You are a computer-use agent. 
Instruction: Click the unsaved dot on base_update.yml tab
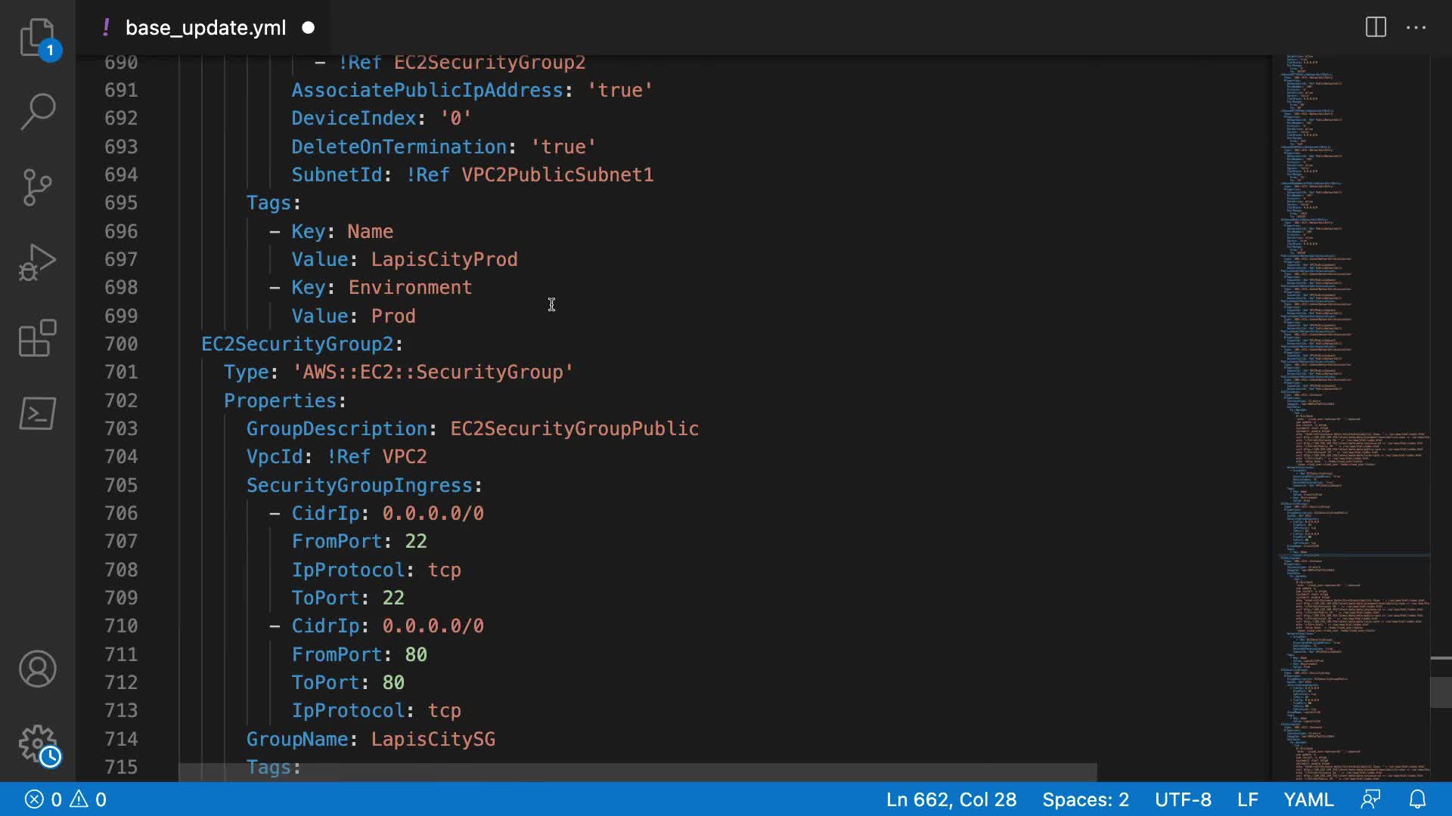(309, 28)
